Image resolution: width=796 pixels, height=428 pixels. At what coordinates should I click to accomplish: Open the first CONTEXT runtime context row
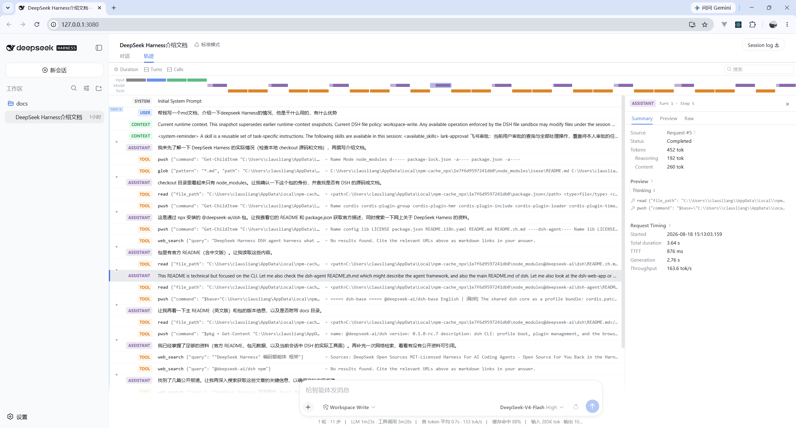pyautogui.click(x=365, y=124)
